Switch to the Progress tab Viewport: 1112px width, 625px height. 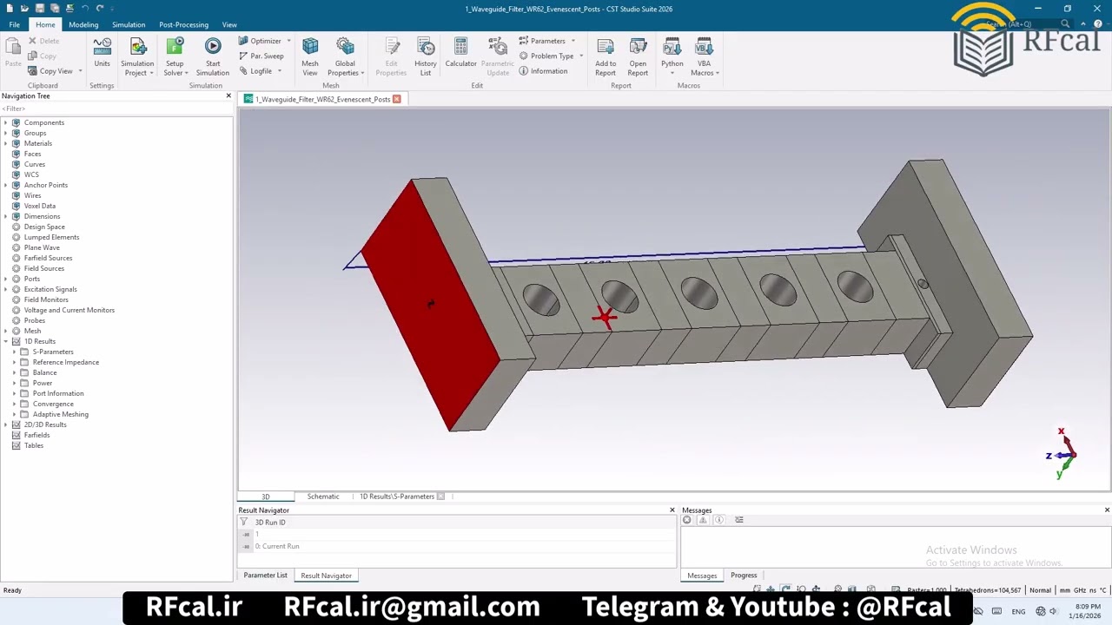pos(744,576)
